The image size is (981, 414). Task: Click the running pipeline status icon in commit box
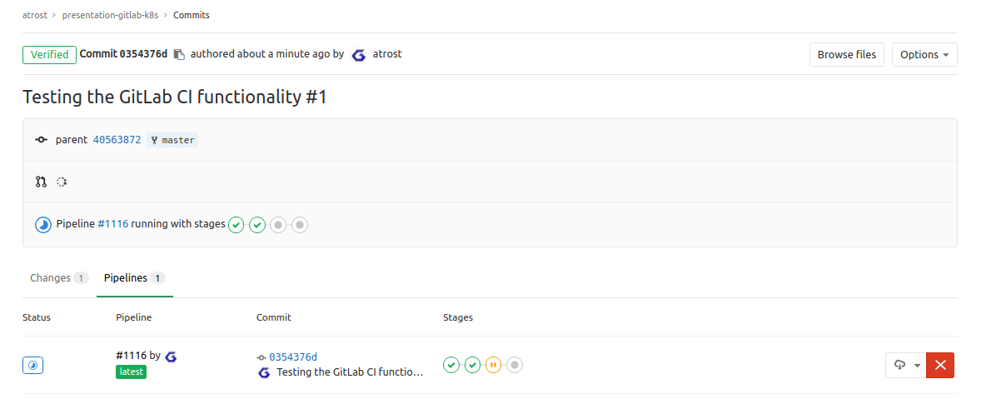click(x=43, y=225)
